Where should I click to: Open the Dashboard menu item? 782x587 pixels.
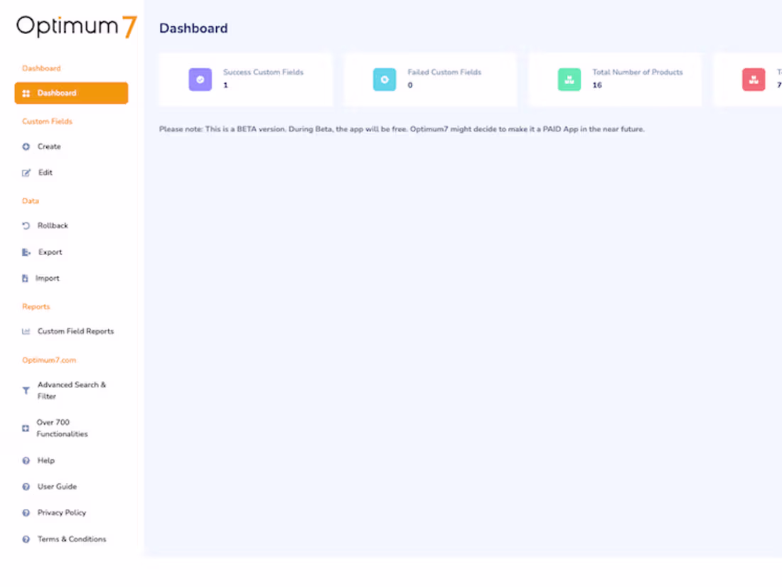click(71, 93)
